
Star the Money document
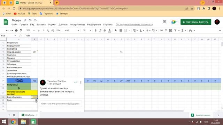(x=25, y=20)
